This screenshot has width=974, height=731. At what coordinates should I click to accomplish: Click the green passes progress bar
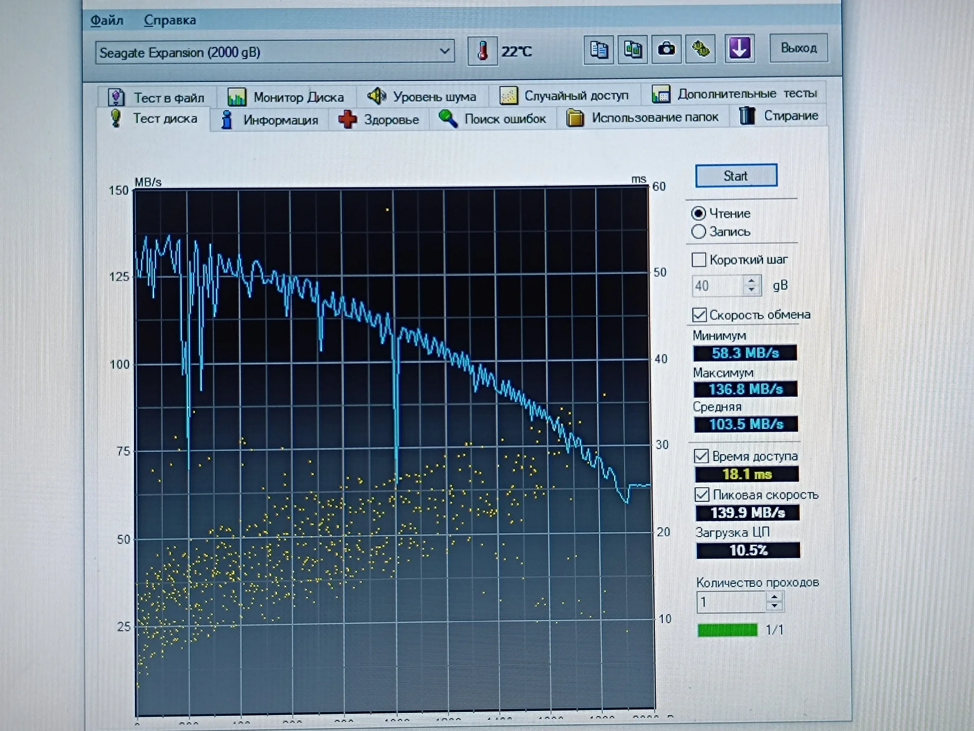click(727, 630)
